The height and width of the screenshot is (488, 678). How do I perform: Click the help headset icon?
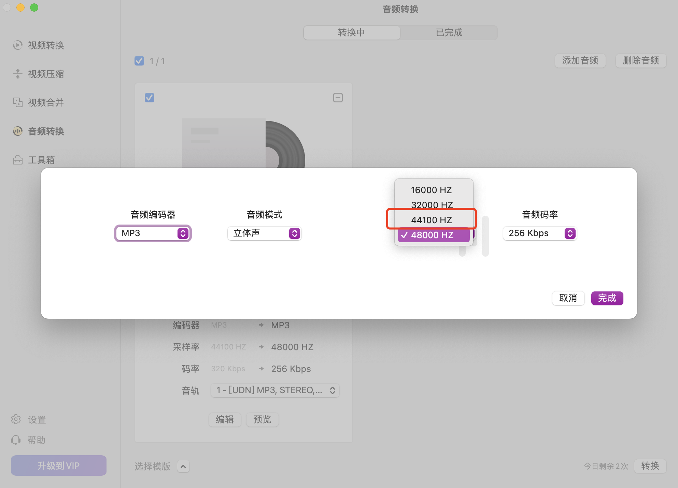point(16,440)
